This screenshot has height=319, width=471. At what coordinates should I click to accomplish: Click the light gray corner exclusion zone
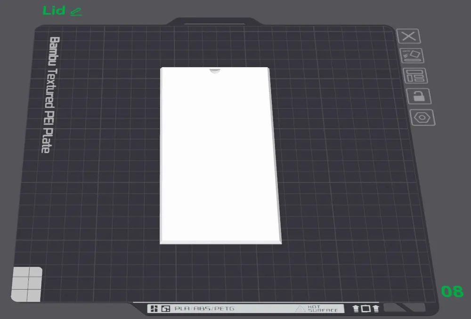click(27, 284)
